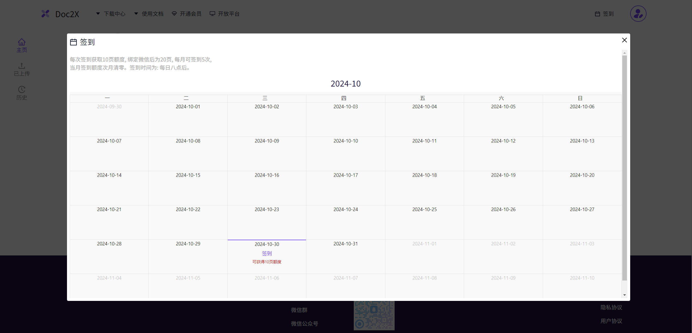
Task: Click the user avatar icon
Action: point(638,14)
